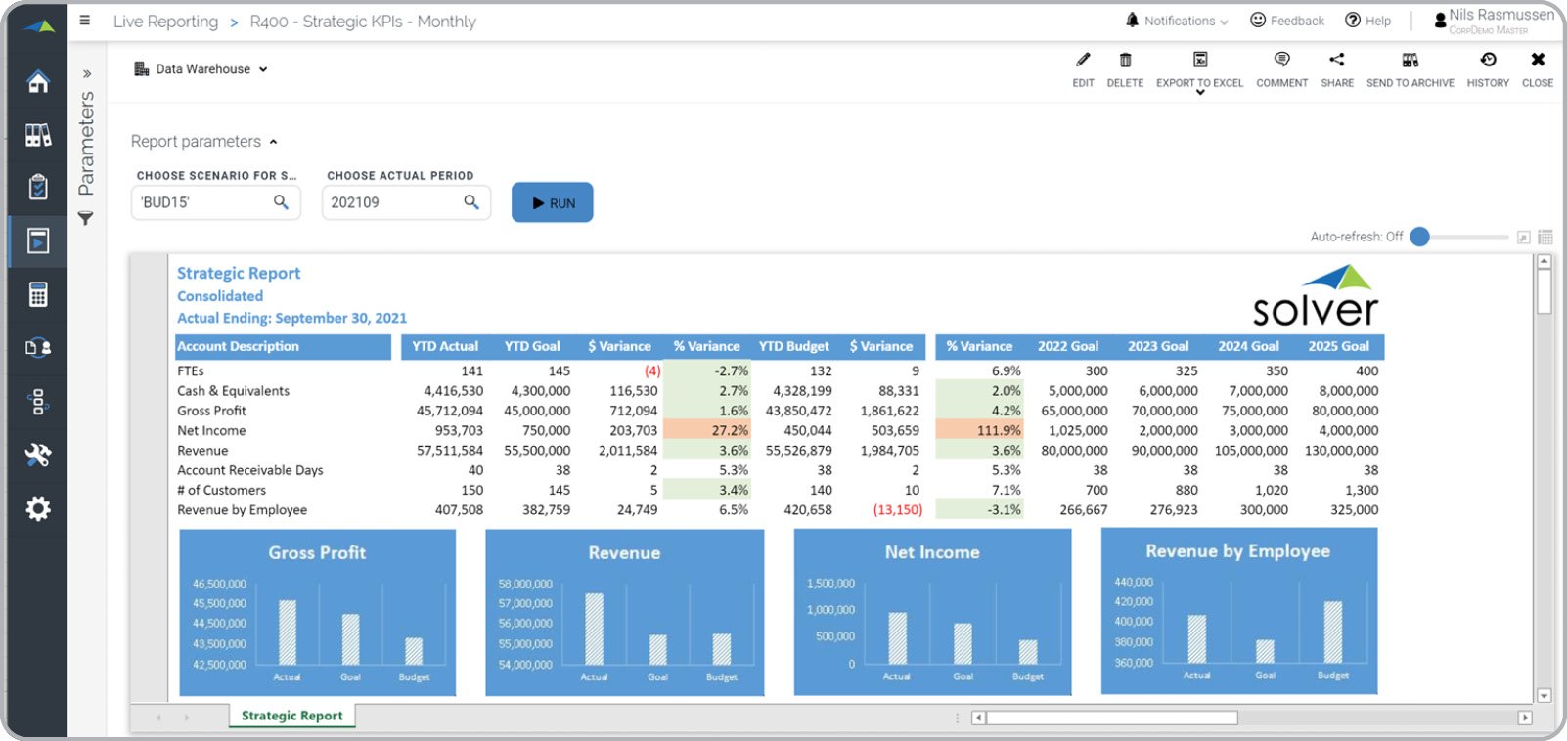Viewport: 1567px width, 741px height.
Task: Click the Share icon in toolbar
Action: (x=1337, y=61)
